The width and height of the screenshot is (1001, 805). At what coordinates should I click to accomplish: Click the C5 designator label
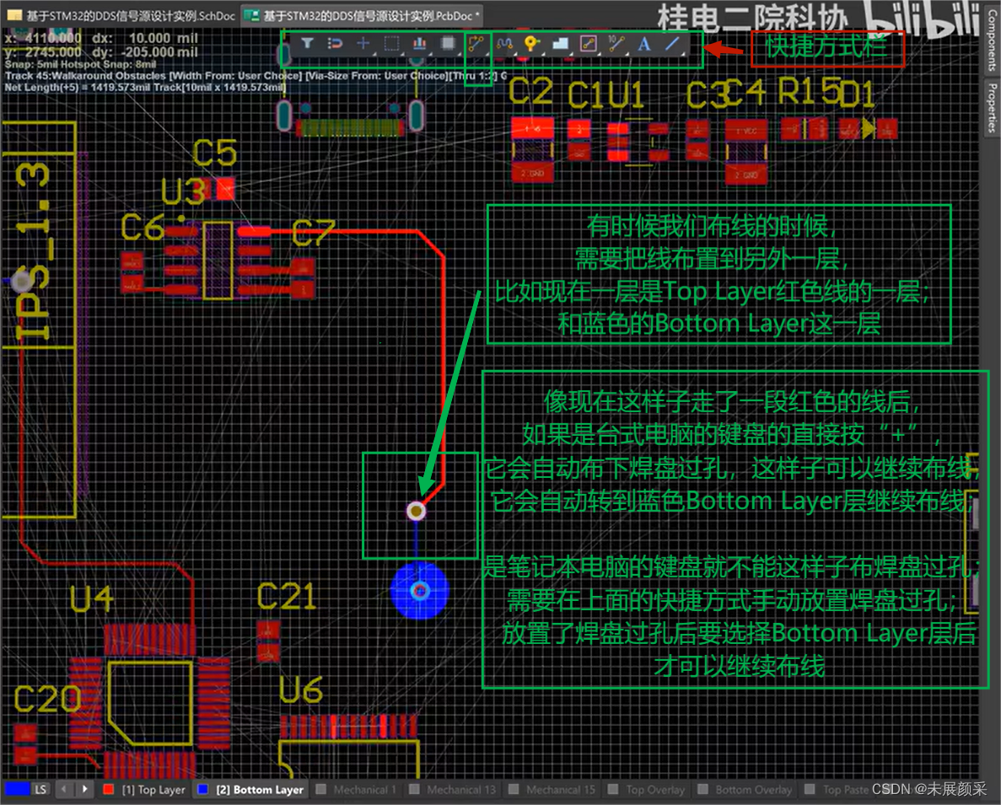pyautogui.click(x=214, y=153)
